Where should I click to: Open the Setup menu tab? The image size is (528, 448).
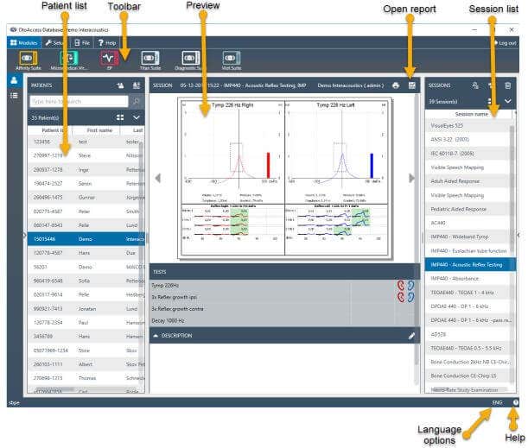coord(54,43)
